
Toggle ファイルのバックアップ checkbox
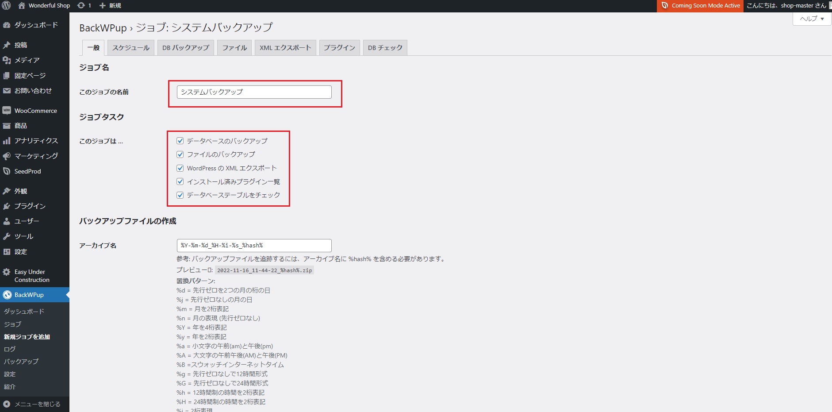point(180,154)
